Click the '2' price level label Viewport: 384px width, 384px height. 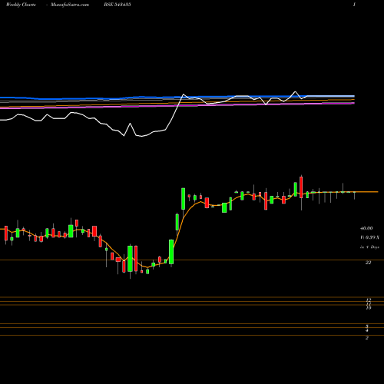pos(367,338)
